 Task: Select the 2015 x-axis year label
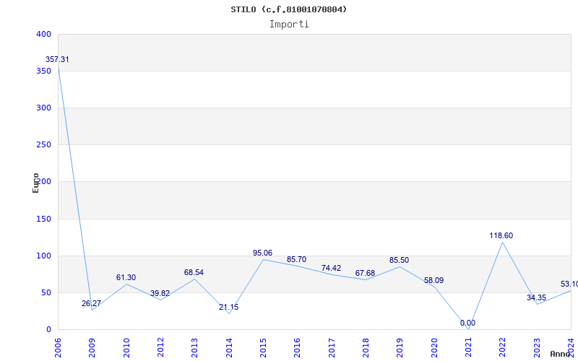pos(263,347)
